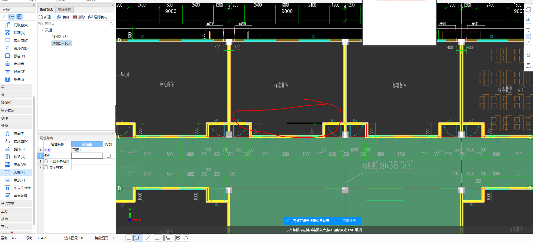533x242 pixels.
Task: Click 新建 new component button
Action: tap(45, 17)
